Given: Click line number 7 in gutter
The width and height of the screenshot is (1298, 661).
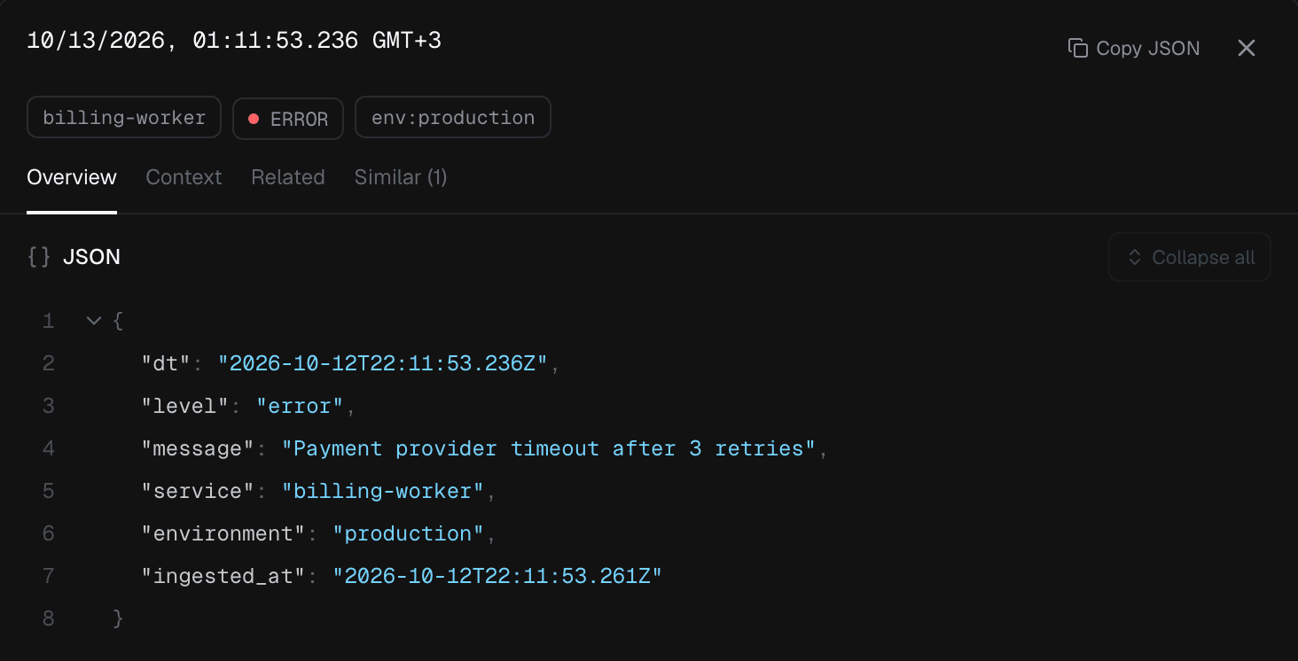Looking at the screenshot, I should pyautogui.click(x=49, y=576).
